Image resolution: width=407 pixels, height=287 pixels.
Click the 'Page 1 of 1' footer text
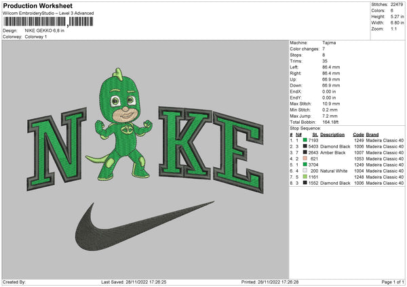click(x=393, y=282)
